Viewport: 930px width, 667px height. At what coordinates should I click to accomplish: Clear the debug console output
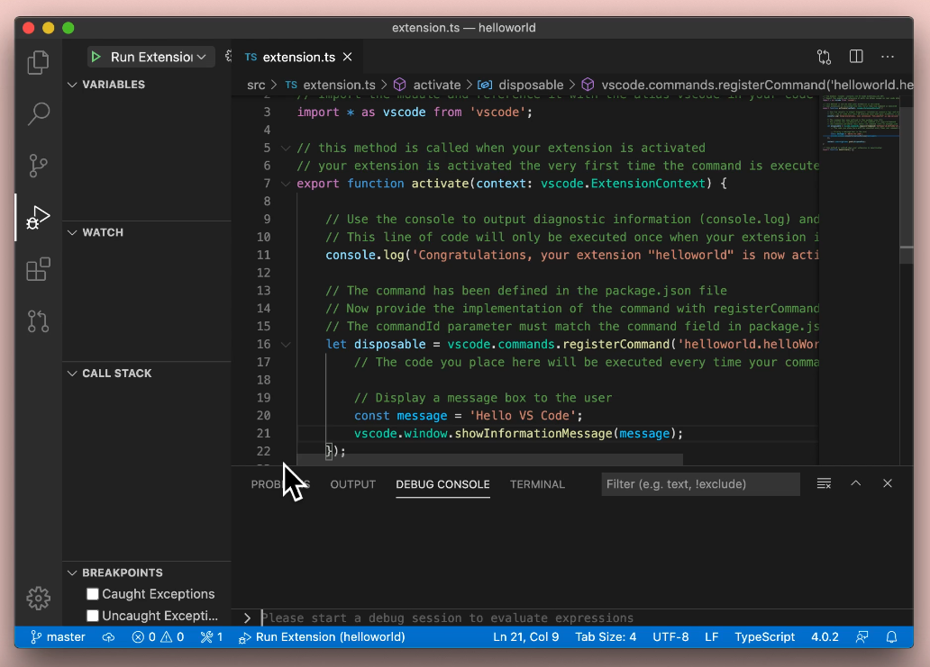click(824, 483)
